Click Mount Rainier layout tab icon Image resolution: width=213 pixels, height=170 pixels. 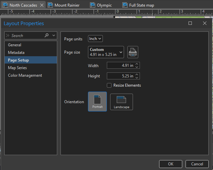point(50,5)
